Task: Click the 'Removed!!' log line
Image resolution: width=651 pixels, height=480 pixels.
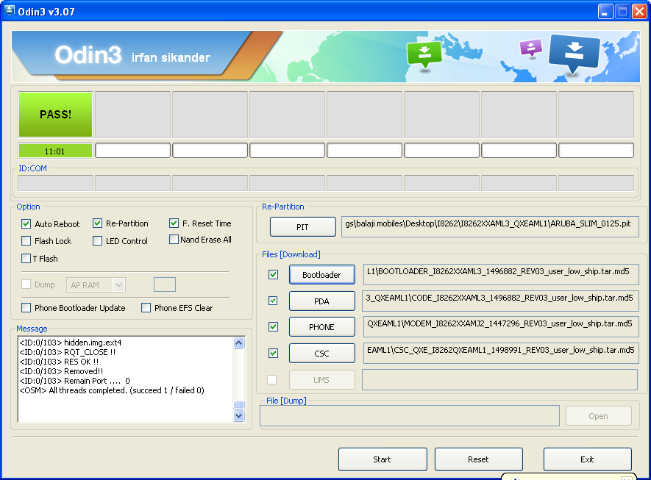Action: (62, 371)
